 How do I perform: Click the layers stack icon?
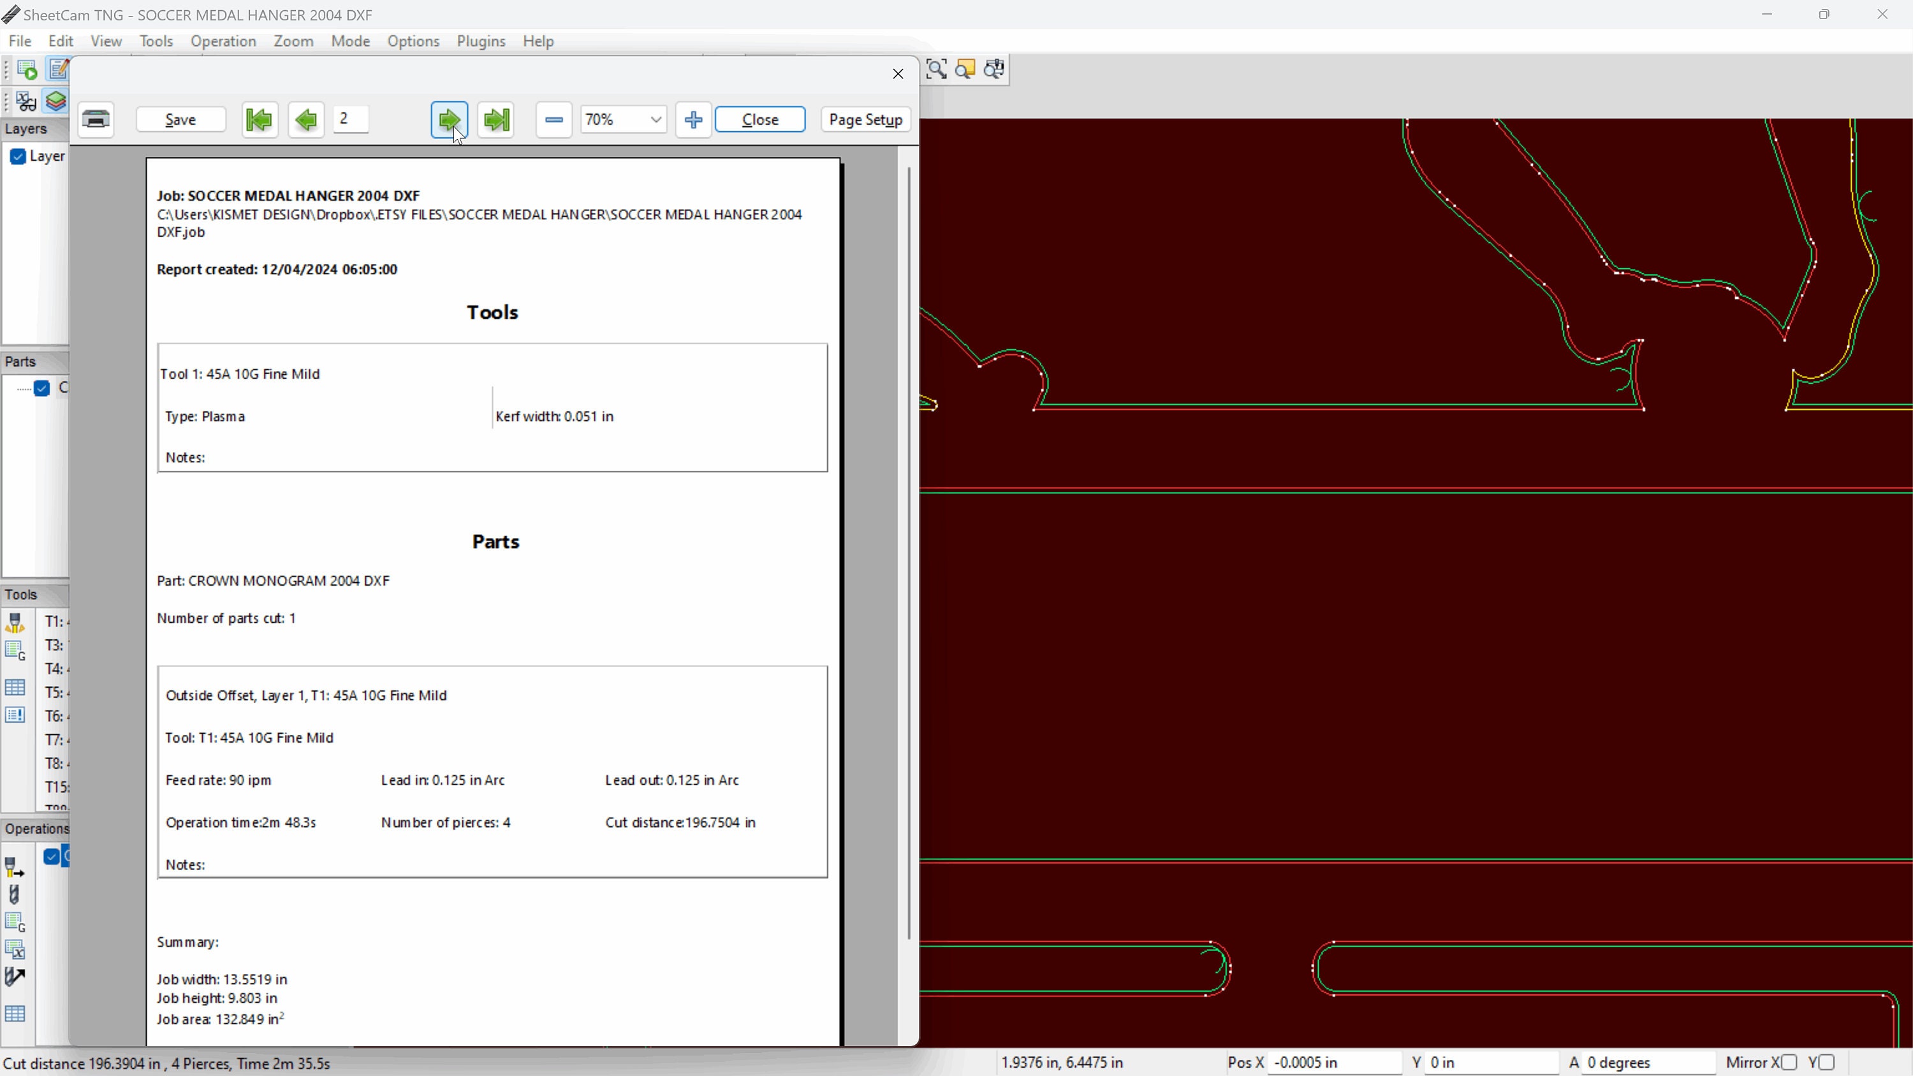point(55,101)
